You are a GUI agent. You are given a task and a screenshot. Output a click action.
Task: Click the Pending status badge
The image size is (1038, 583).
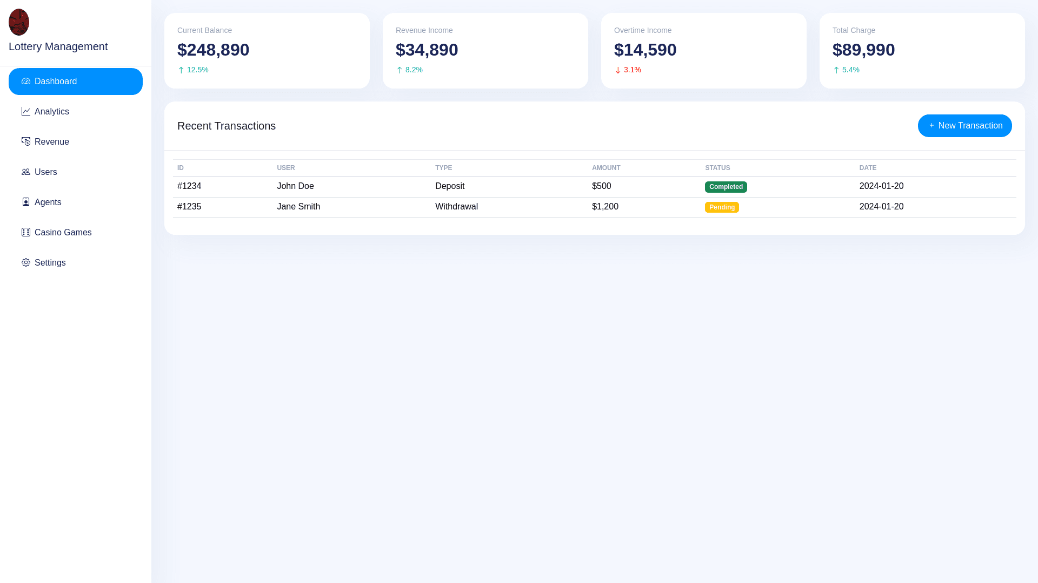[x=722, y=207]
